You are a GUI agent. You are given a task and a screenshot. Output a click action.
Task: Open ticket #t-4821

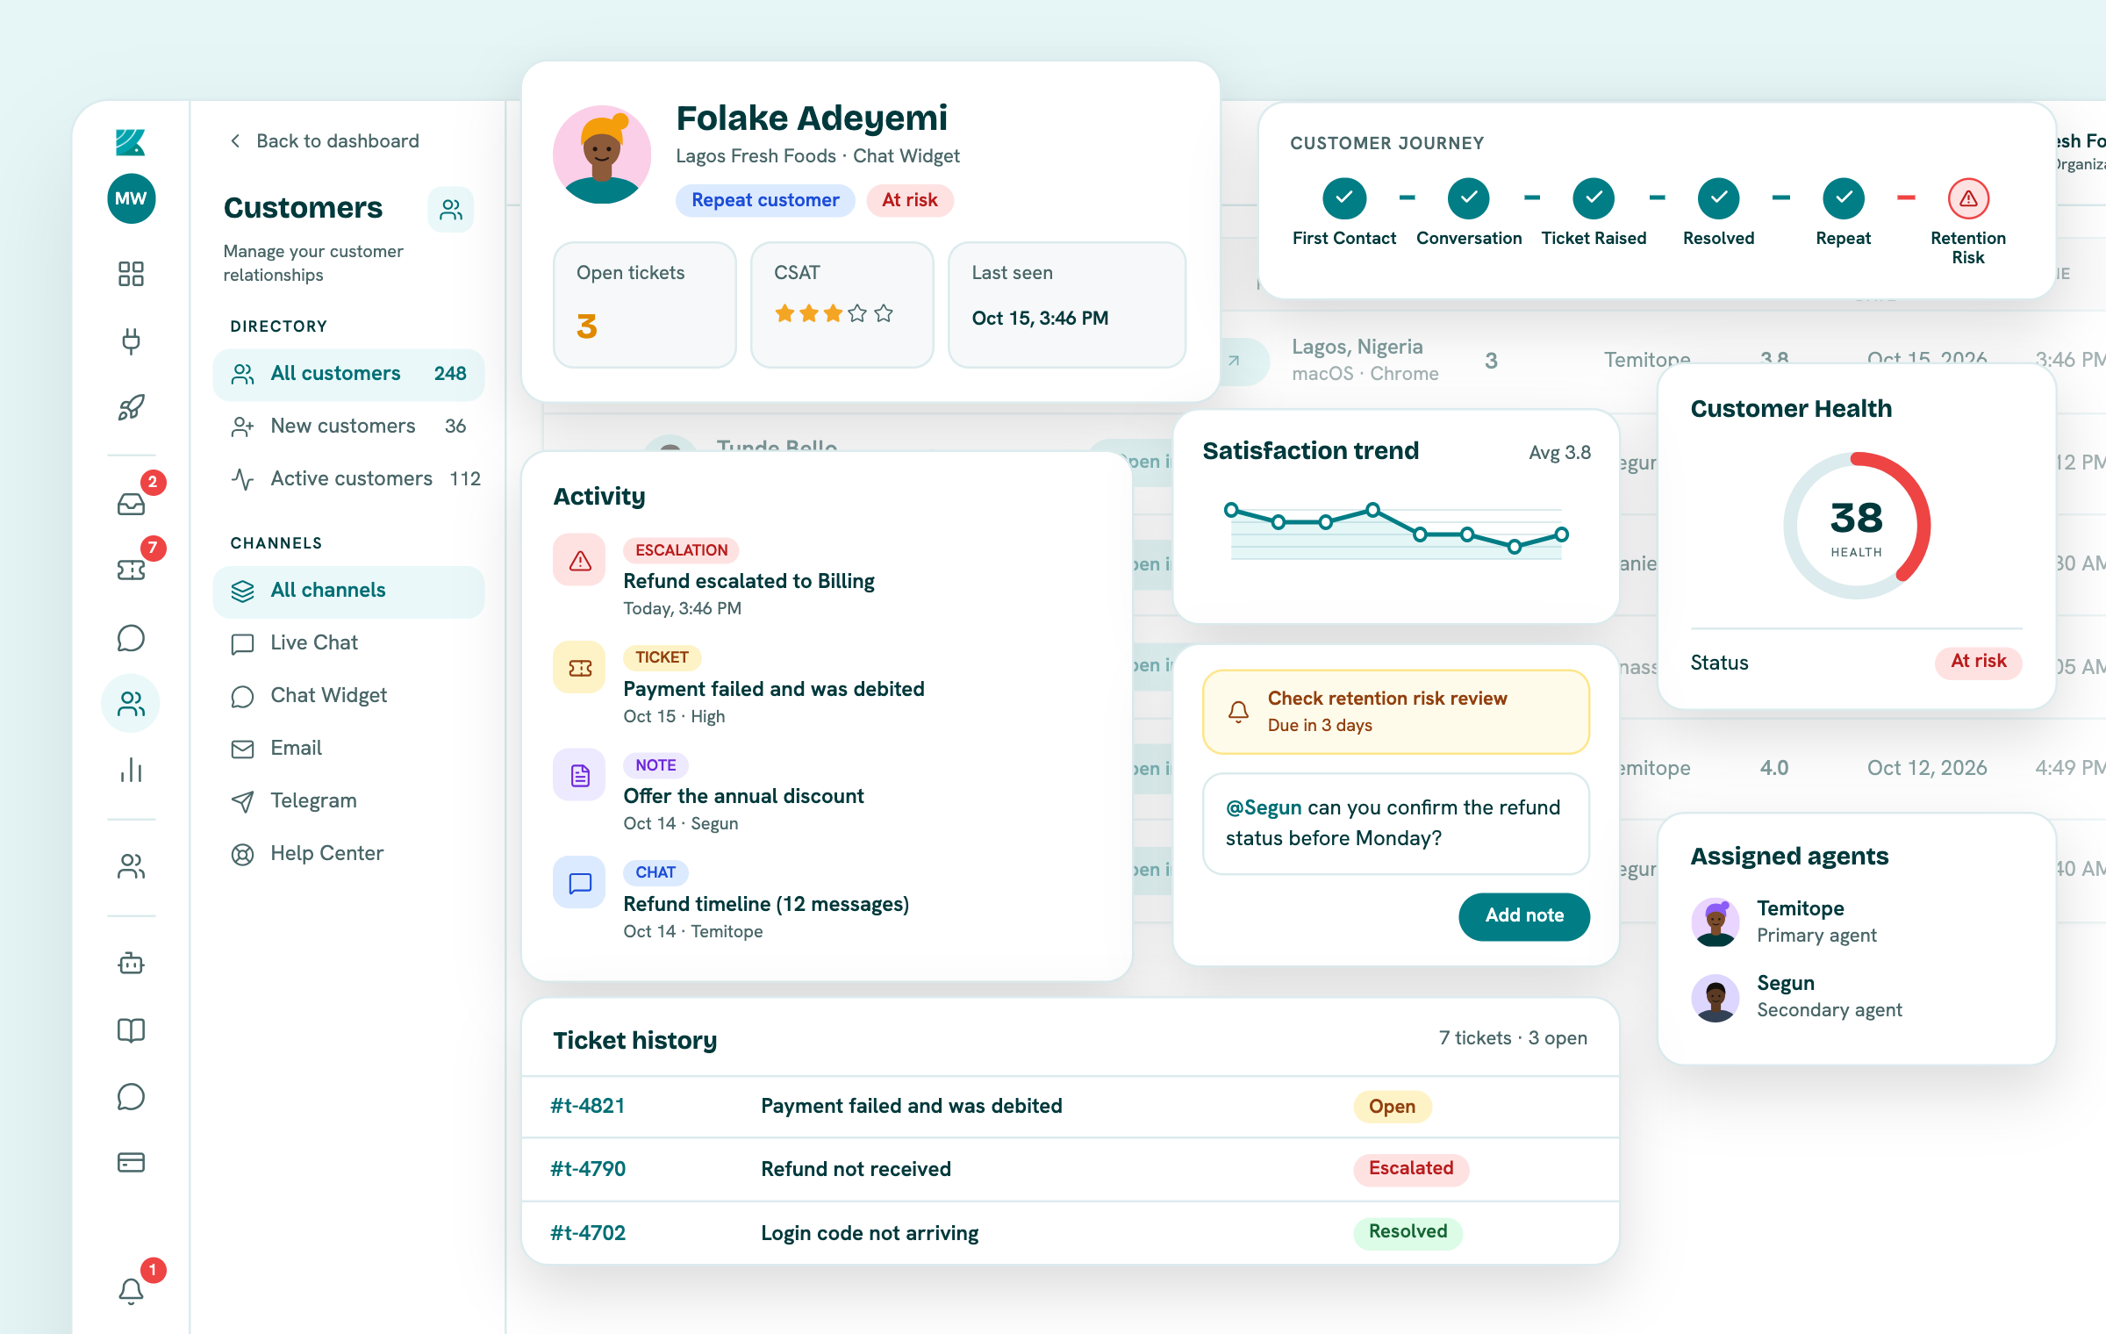[1070, 1106]
